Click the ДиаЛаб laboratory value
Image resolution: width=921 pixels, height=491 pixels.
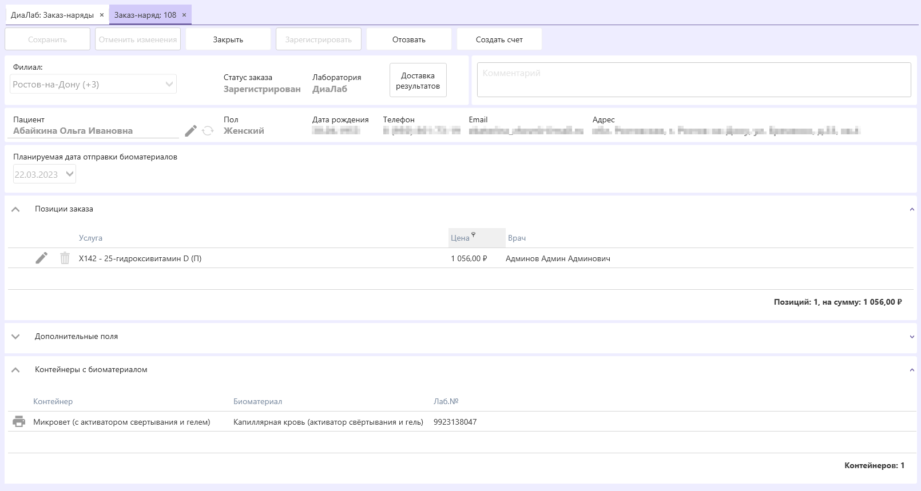(330, 89)
